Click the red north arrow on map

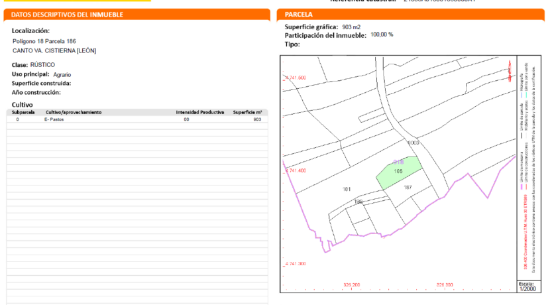point(510,71)
